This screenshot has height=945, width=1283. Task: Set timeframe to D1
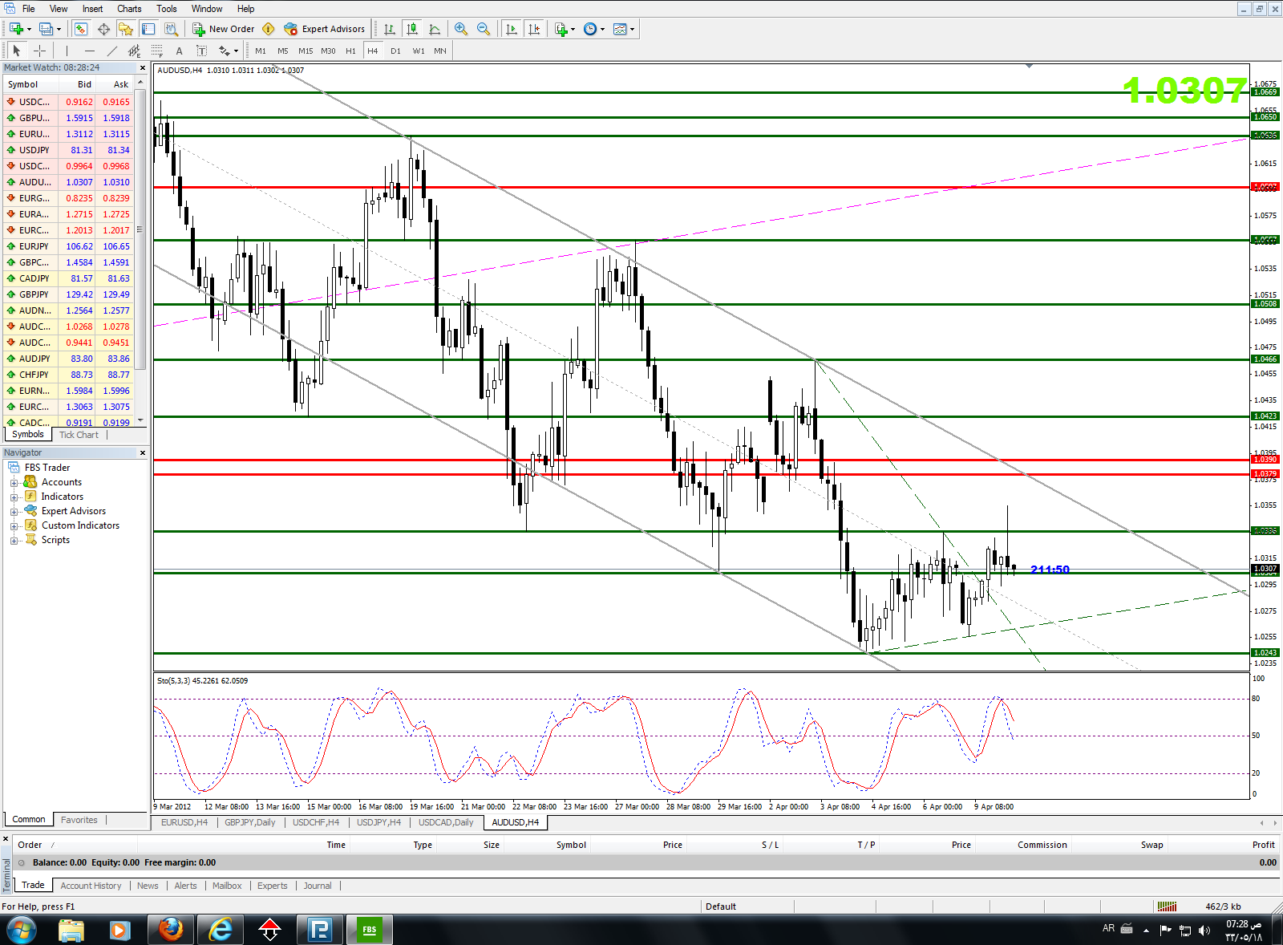coord(395,51)
